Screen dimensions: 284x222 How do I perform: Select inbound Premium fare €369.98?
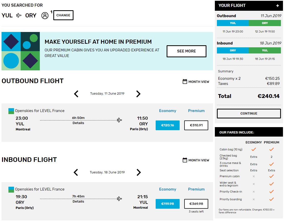tap(196, 204)
